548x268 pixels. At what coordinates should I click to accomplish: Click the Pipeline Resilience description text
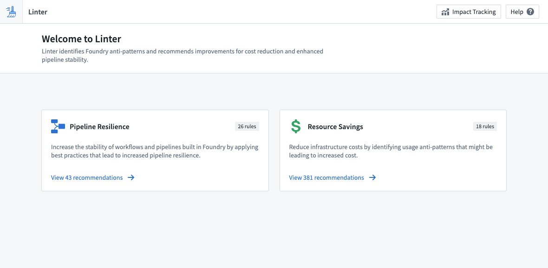(x=155, y=151)
